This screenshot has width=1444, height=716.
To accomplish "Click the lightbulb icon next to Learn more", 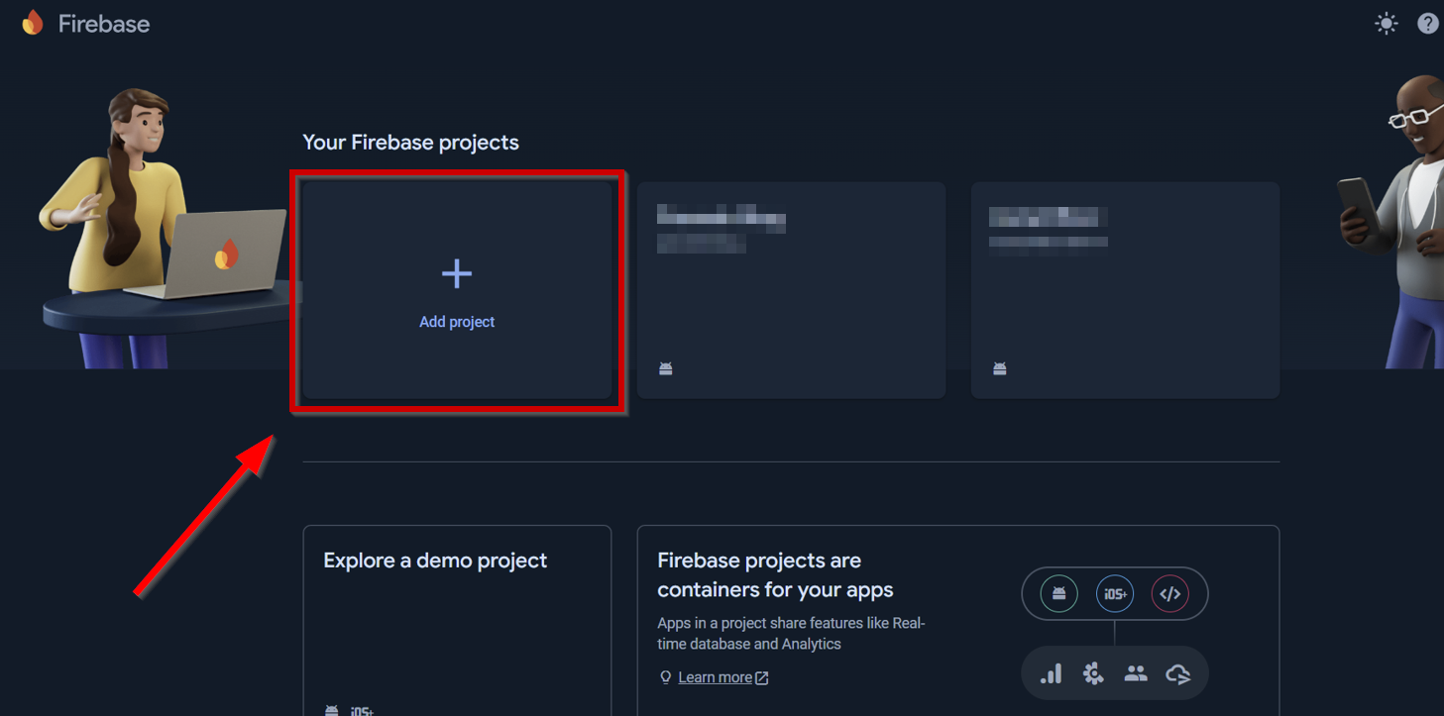I will [x=665, y=676].
